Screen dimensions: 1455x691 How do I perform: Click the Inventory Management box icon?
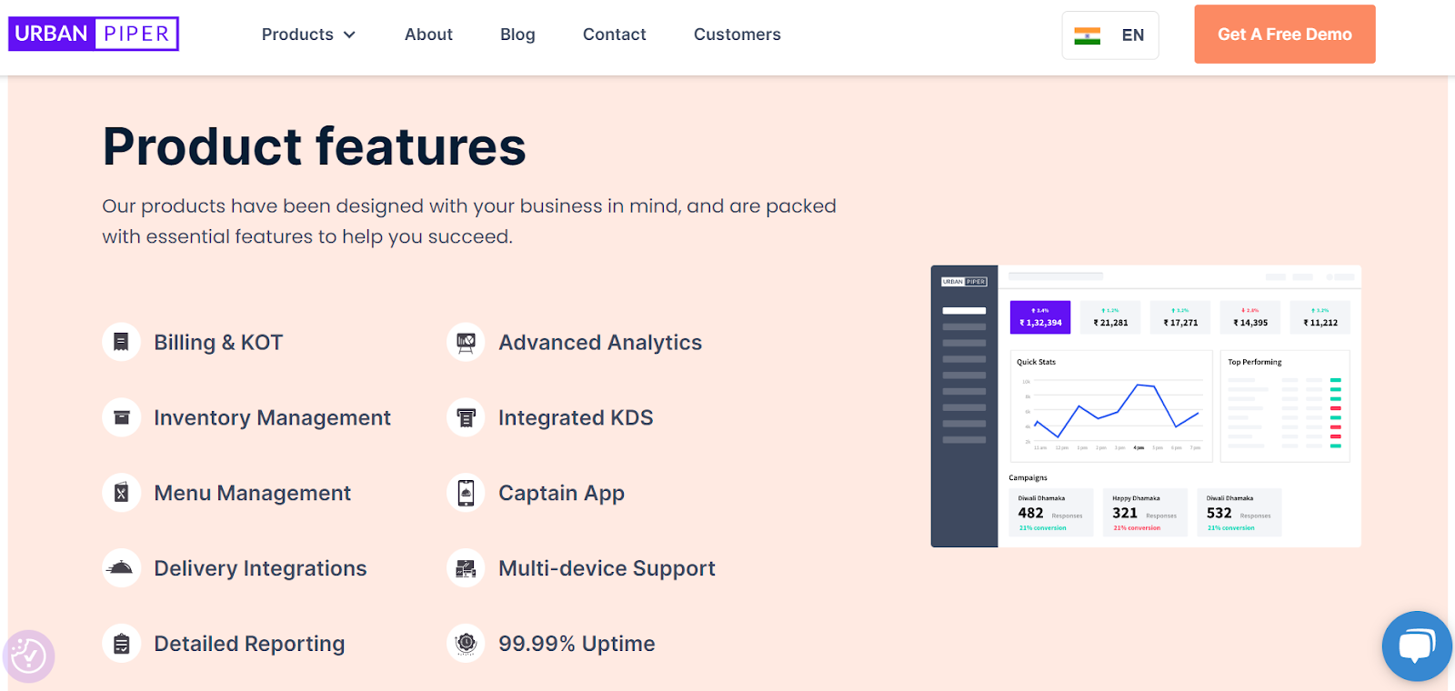pyautogui.click(x=121, y=418)
